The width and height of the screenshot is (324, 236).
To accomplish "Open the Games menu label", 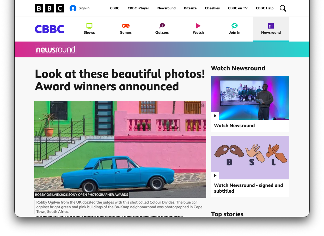I will [x=126, y=32].
